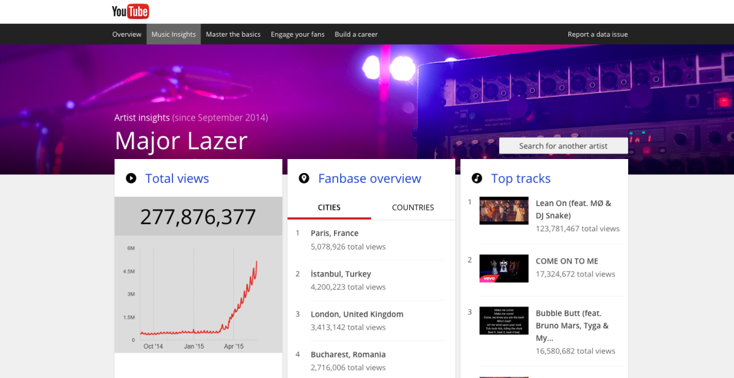The width and height of the screenshot is (734, 378).
Task: Click the Major Lazer artist name
Action: (x=181, y=141)
